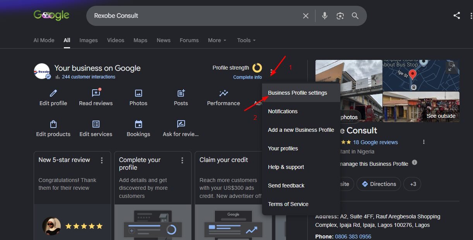
Task: Clear the search box with the X icon
Action: (x=306, y=16)
